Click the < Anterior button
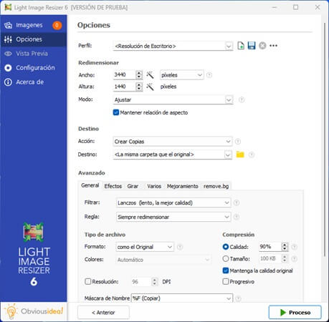 coord(103,312)
